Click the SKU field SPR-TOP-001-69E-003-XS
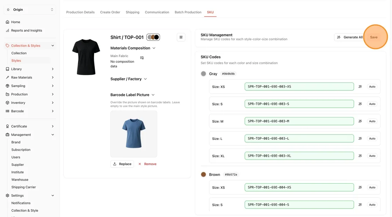This screenshot has width=392, height=217. [x=299, y=87]
